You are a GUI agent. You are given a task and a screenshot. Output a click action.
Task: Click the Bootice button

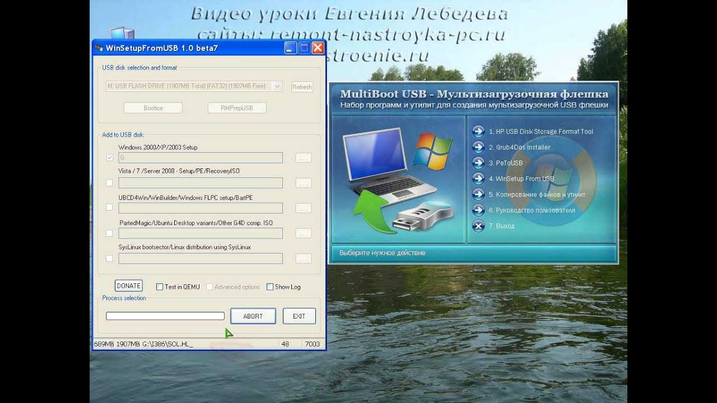pos(153,108)
